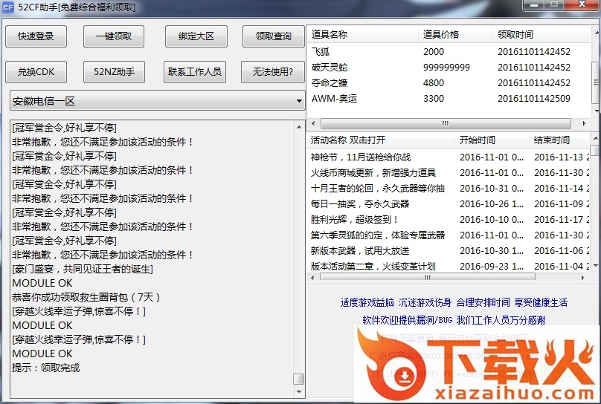Click the right arrow of item list horizontal scrollbar

coord(584,123)
